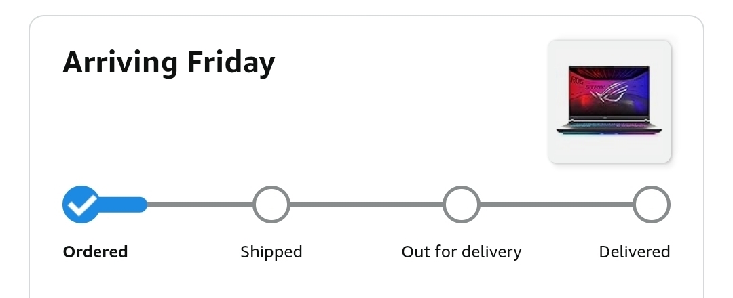Click the Arriving Friday heading

[x=169, y=63]
